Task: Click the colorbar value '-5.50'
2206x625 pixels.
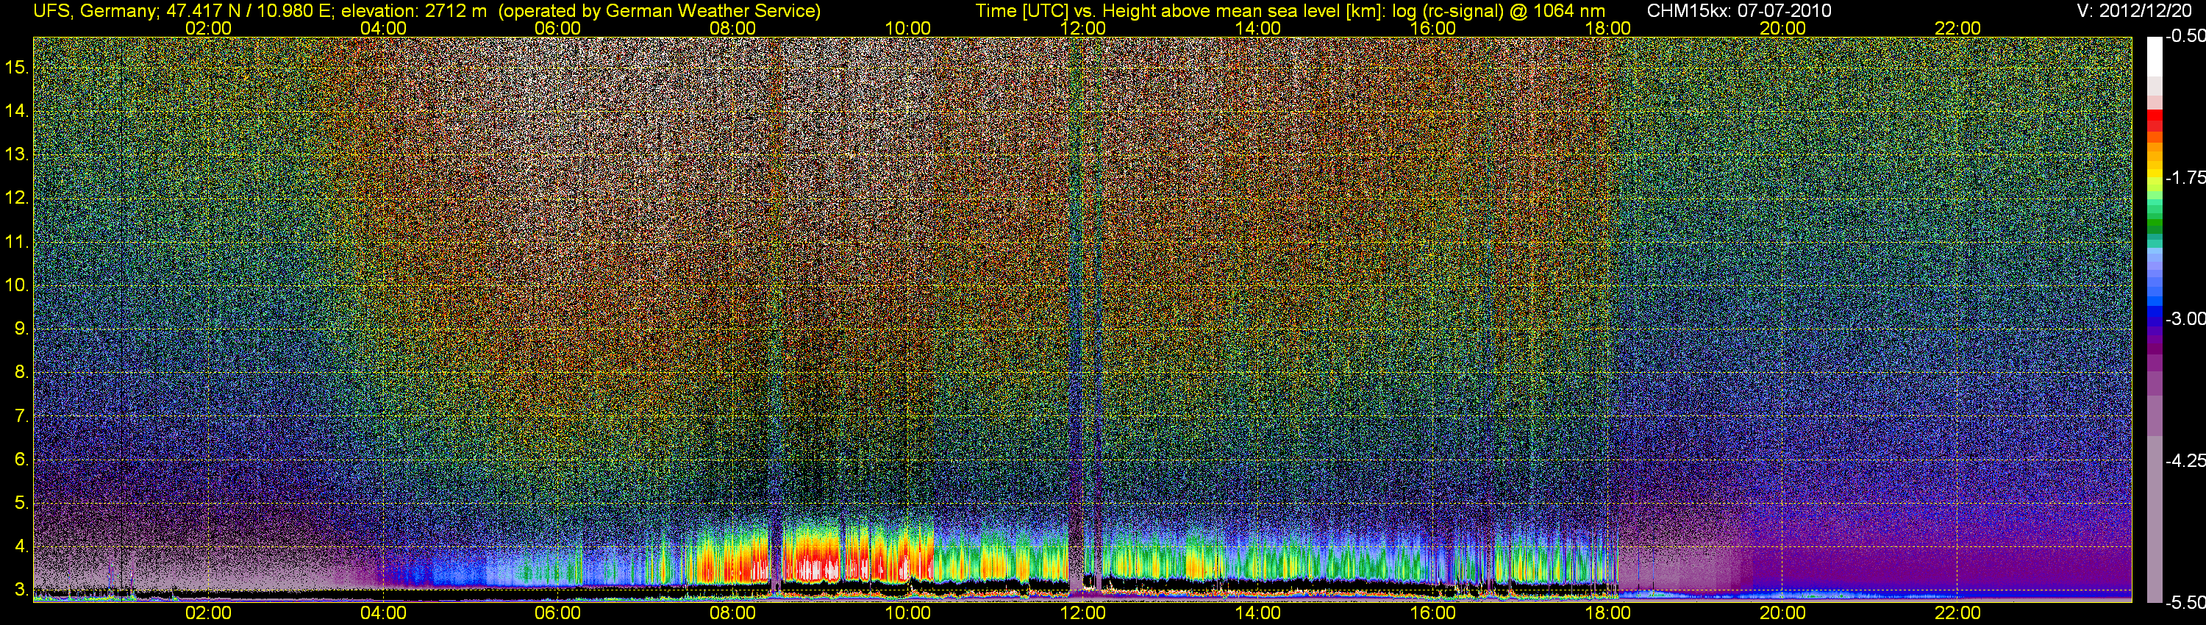Action: (x=2185, y=602)
